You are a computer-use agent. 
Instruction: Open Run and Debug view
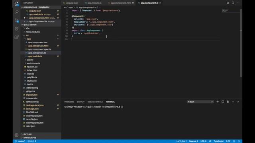point(17,29)
